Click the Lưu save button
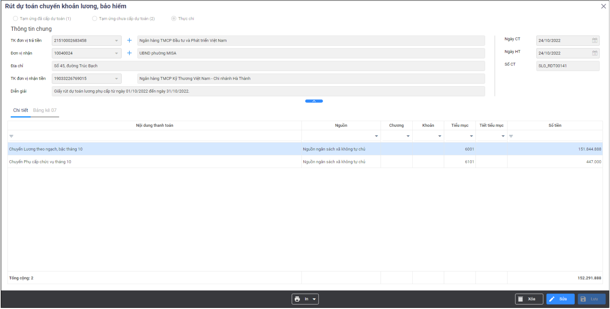 [591, 299]
